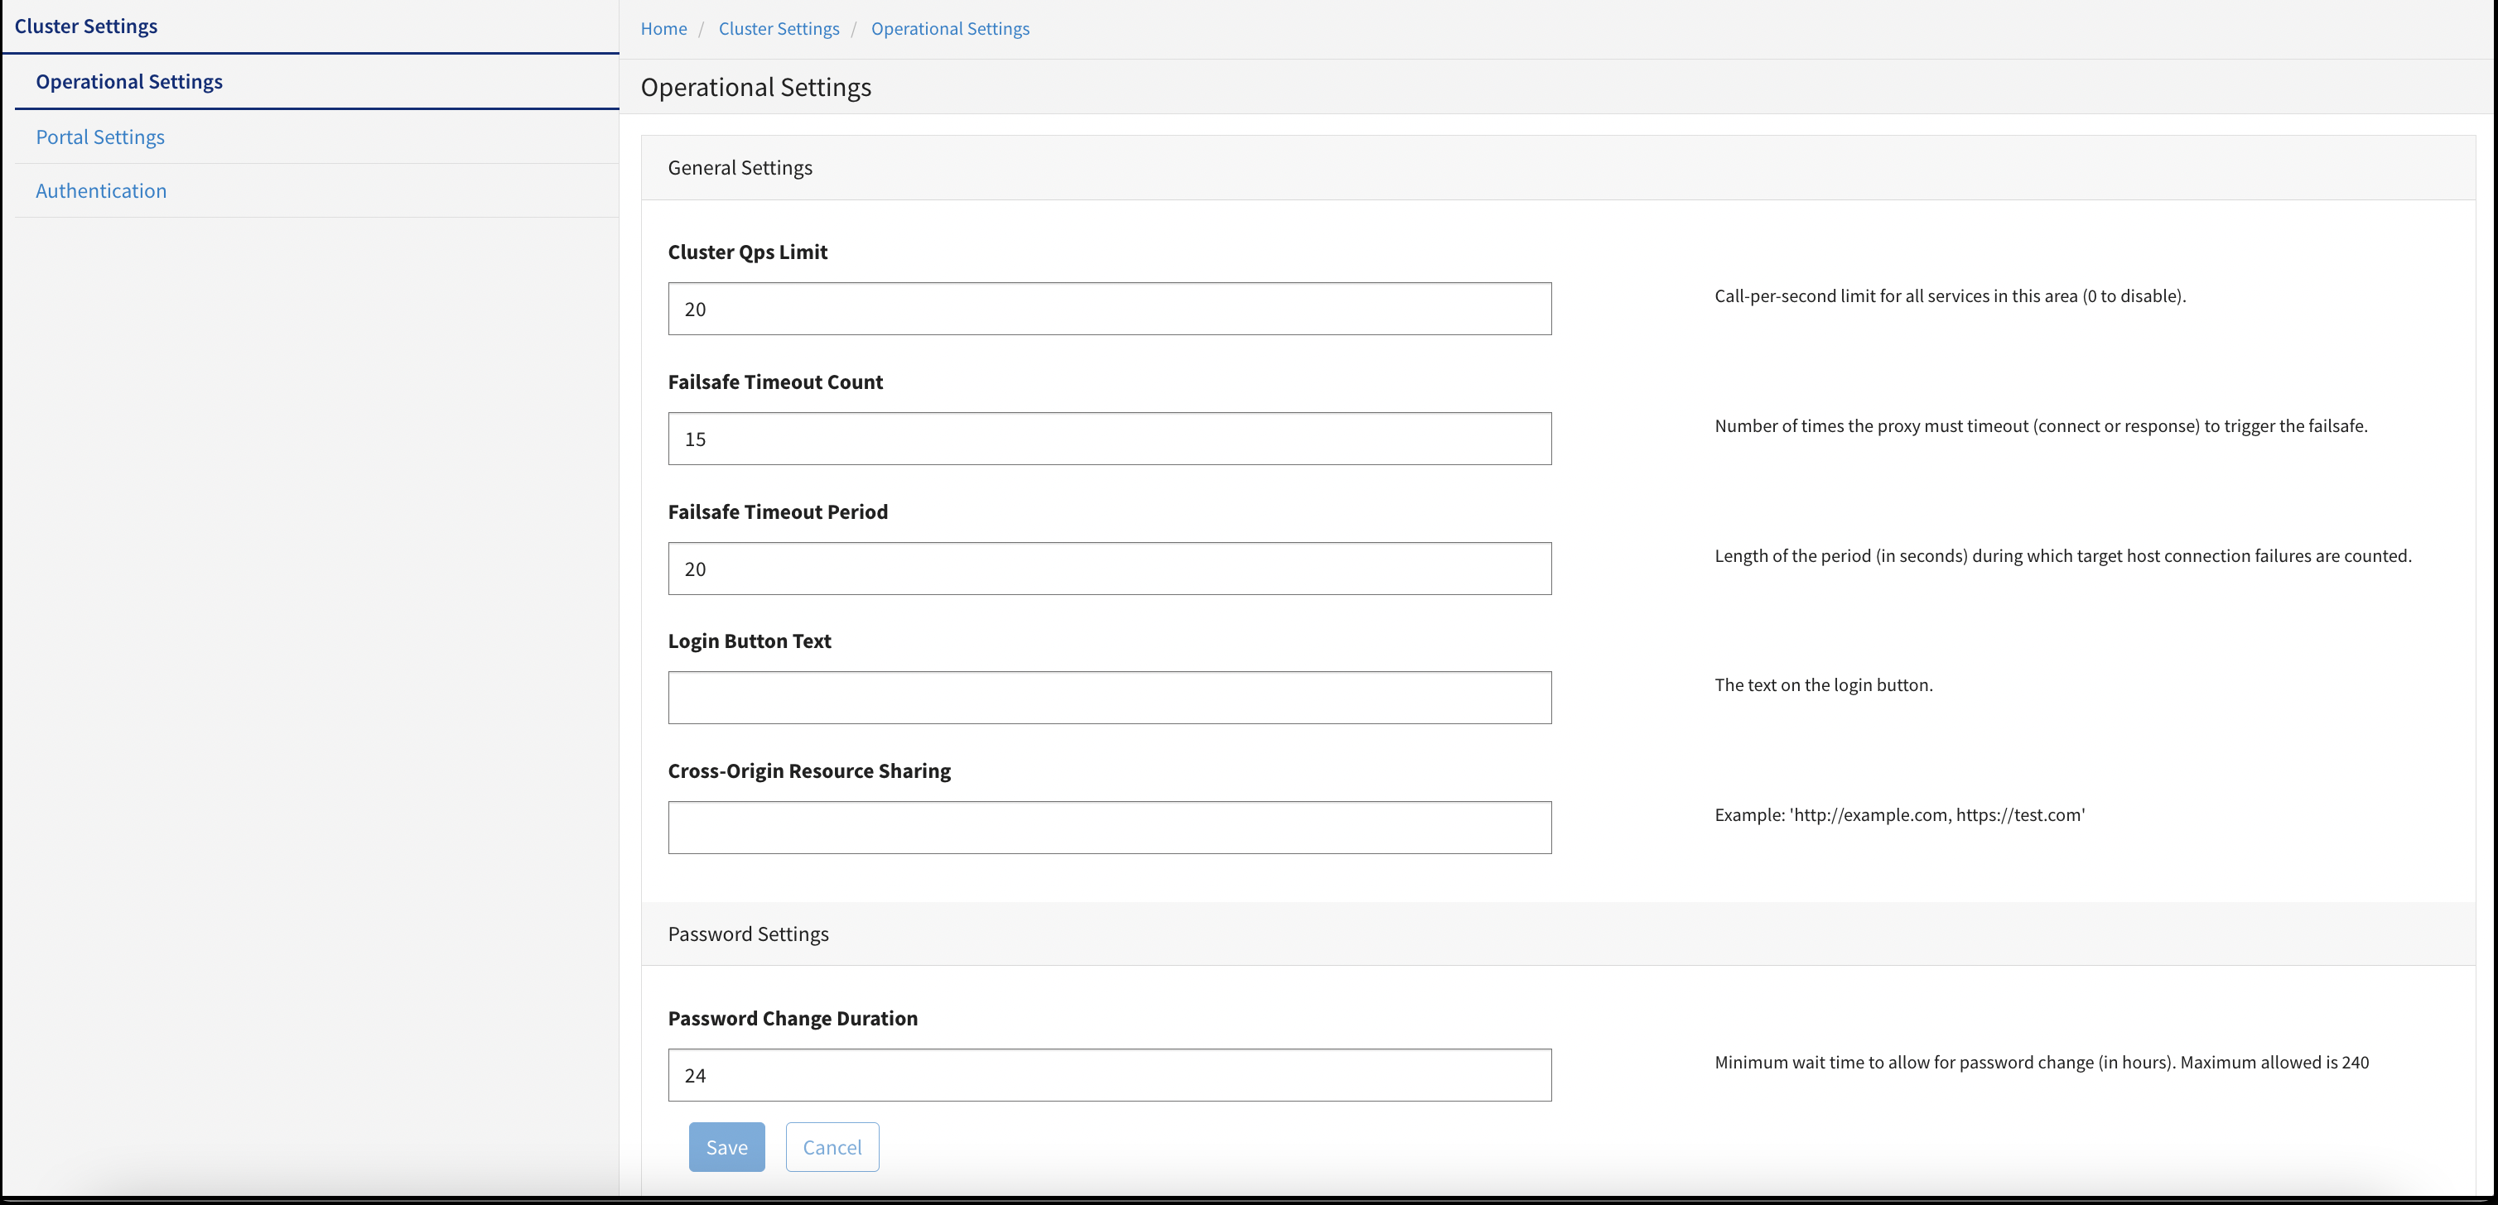Click the General Settings section header

point(740,167)
